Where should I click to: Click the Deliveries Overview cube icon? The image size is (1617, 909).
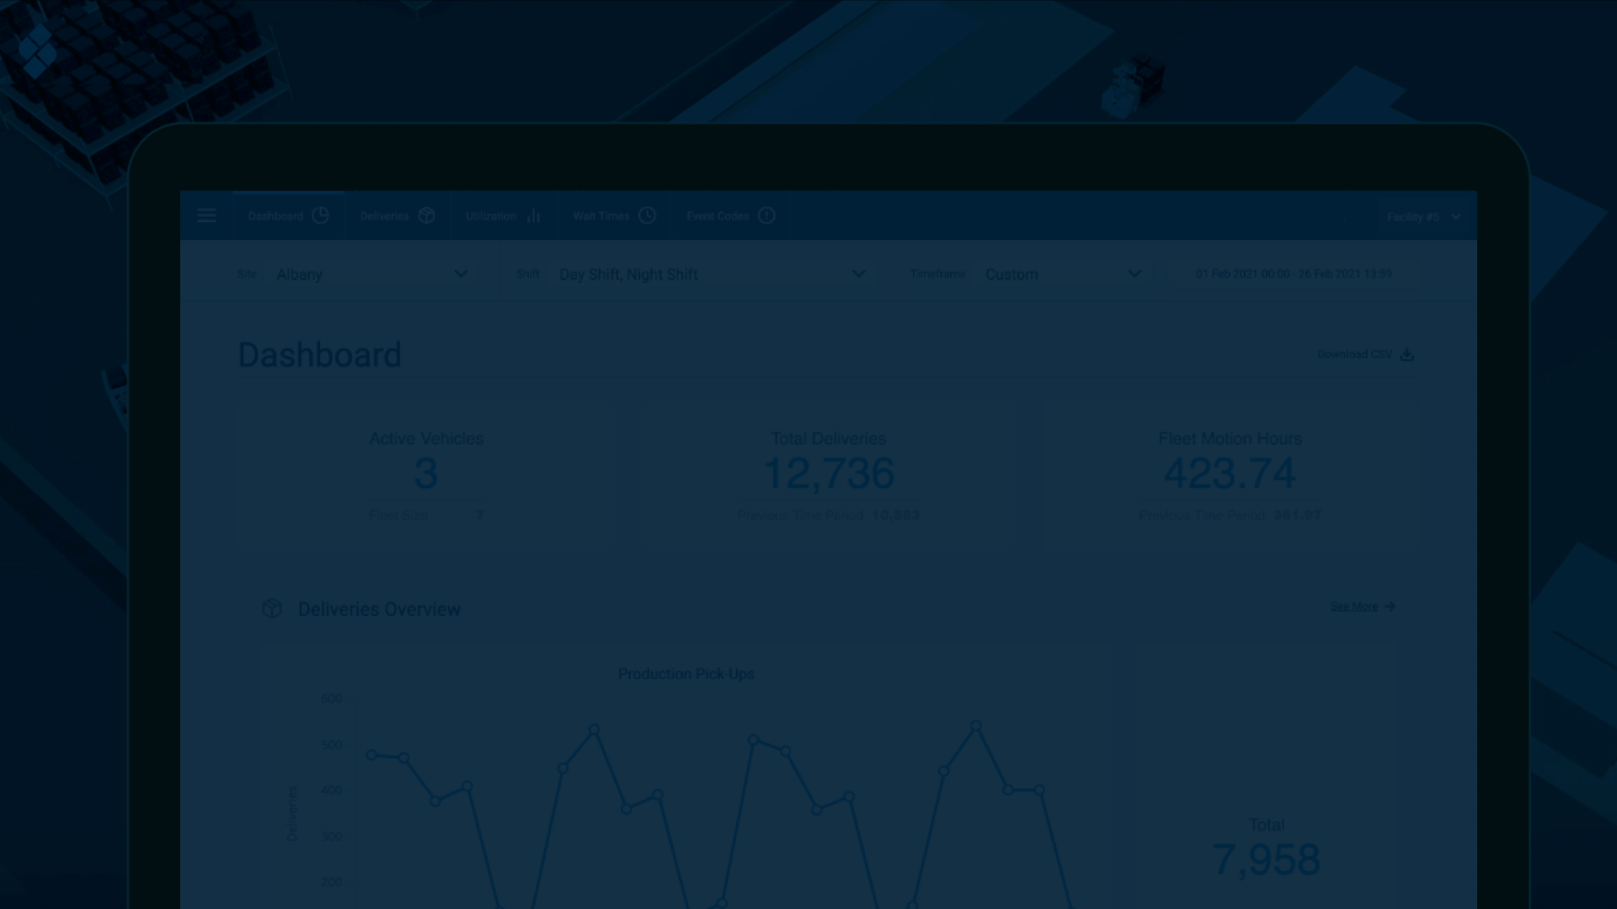272,608
